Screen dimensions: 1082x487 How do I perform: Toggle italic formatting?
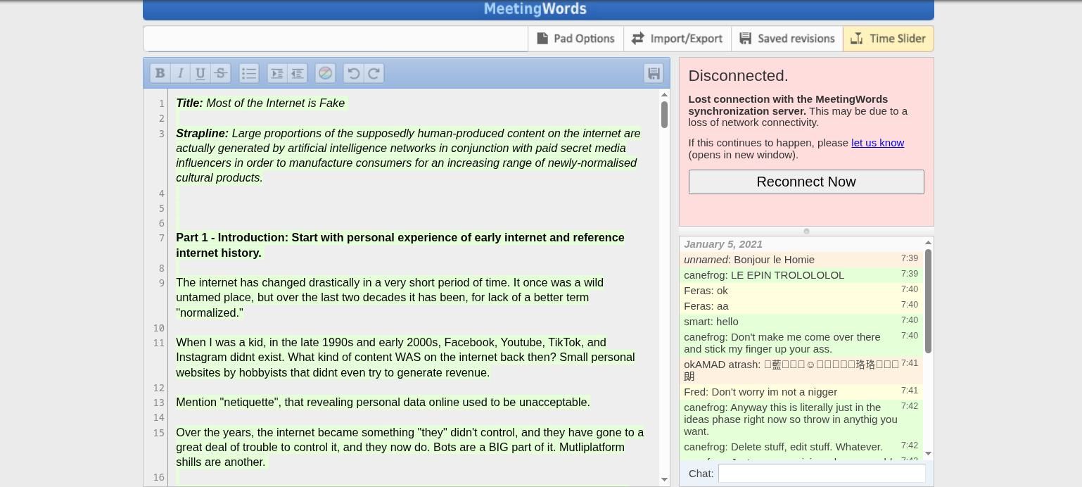coord(180,73)
